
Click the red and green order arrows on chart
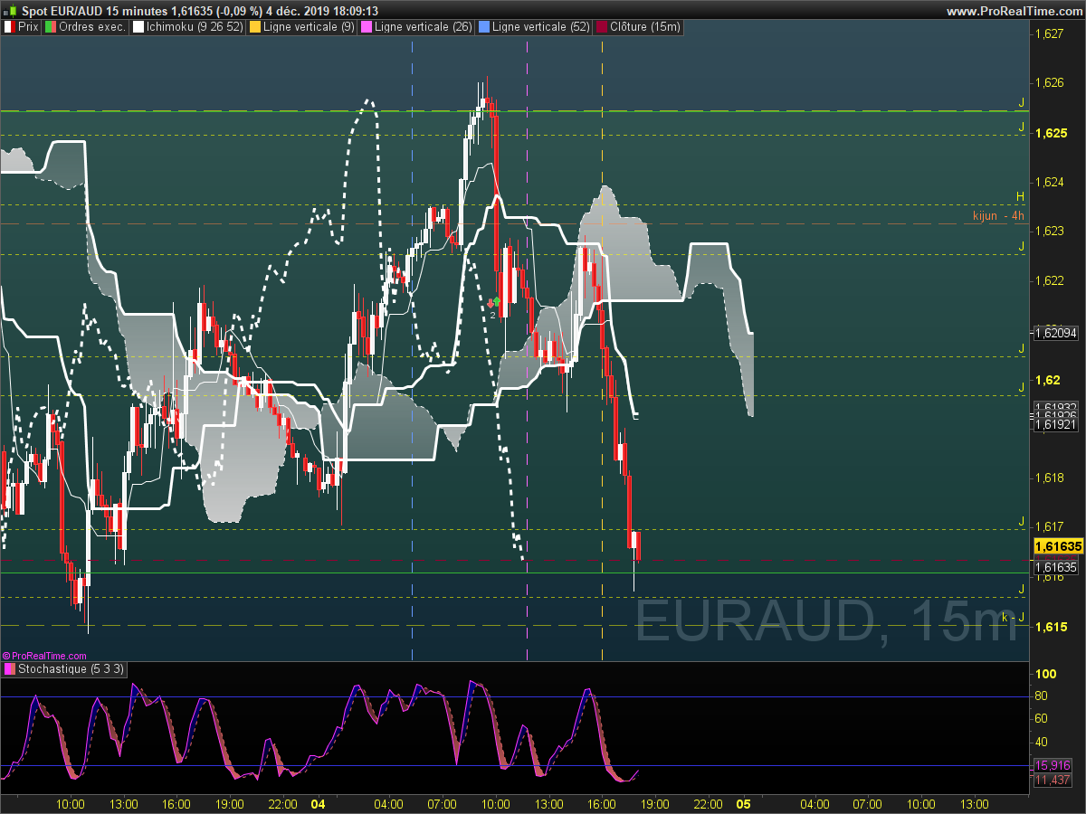click(x=493, y=302)
